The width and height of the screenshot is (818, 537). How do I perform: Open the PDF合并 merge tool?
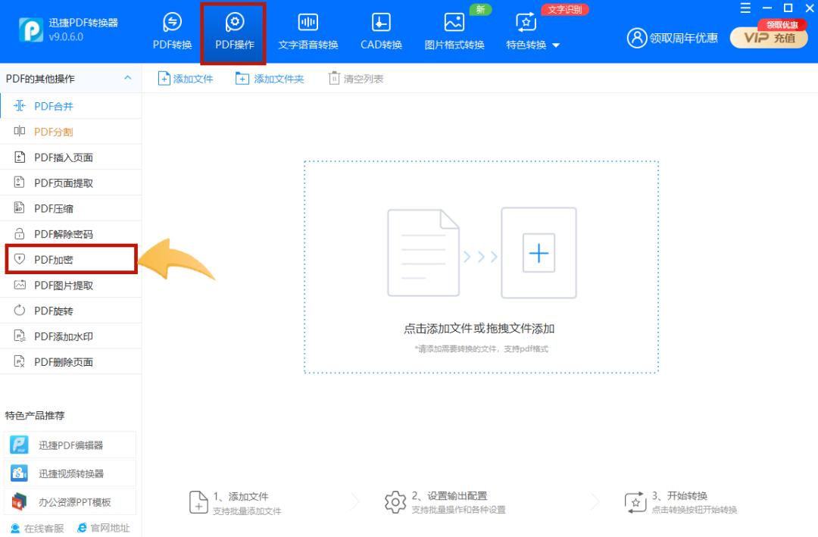[47, 106]
